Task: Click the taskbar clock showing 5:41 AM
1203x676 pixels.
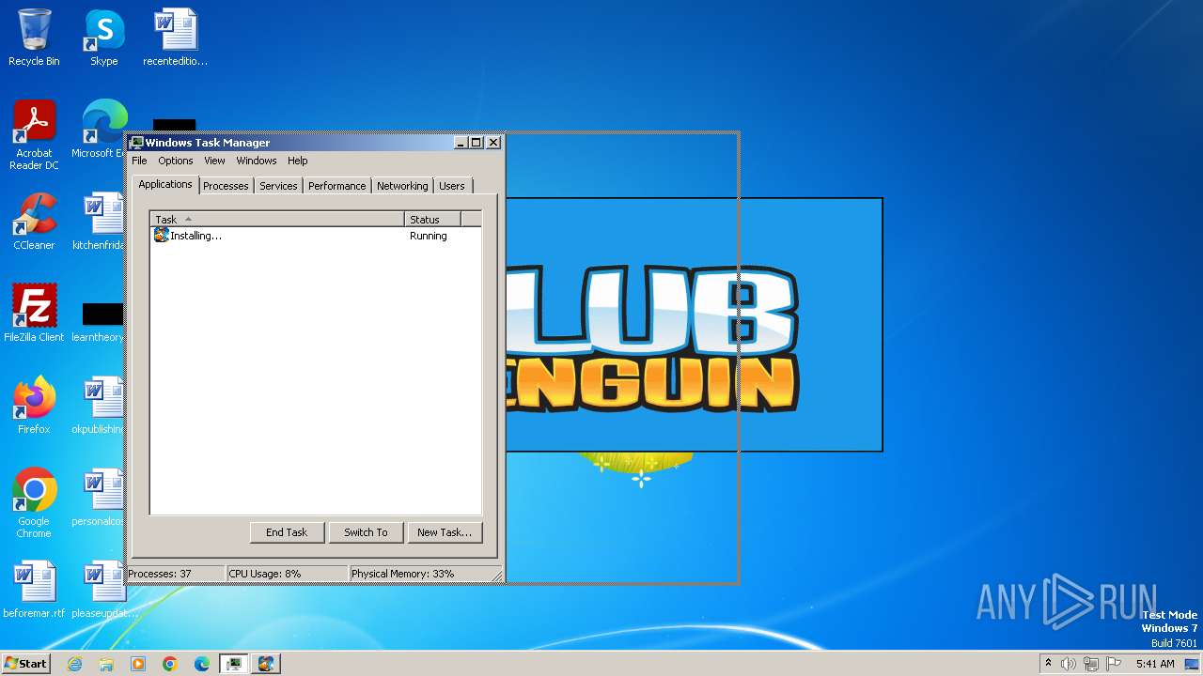Action: [x=1155, y=664]
